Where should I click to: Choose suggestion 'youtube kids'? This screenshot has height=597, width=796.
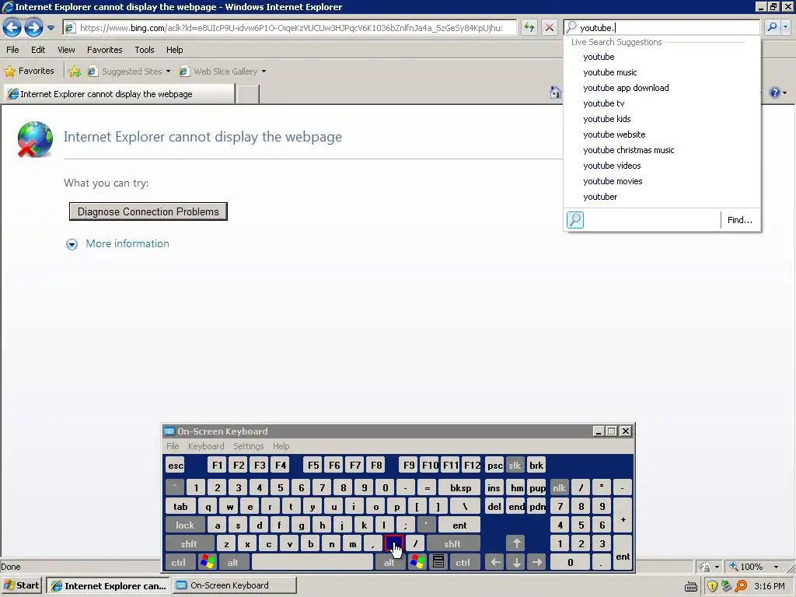[606, 119]
